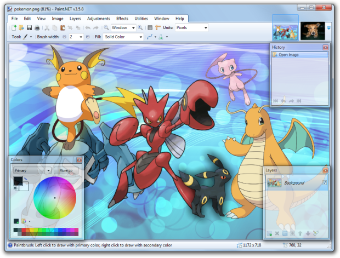Viewport: 340px width, 258px height.
Task: Select the pokemon image thumbnail tab
Action: [285, 32]
